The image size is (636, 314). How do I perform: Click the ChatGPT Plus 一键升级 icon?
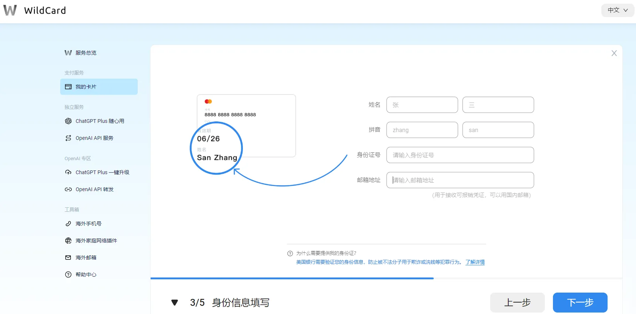(68, 172)
